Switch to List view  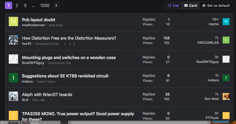(x=173, y=6)
